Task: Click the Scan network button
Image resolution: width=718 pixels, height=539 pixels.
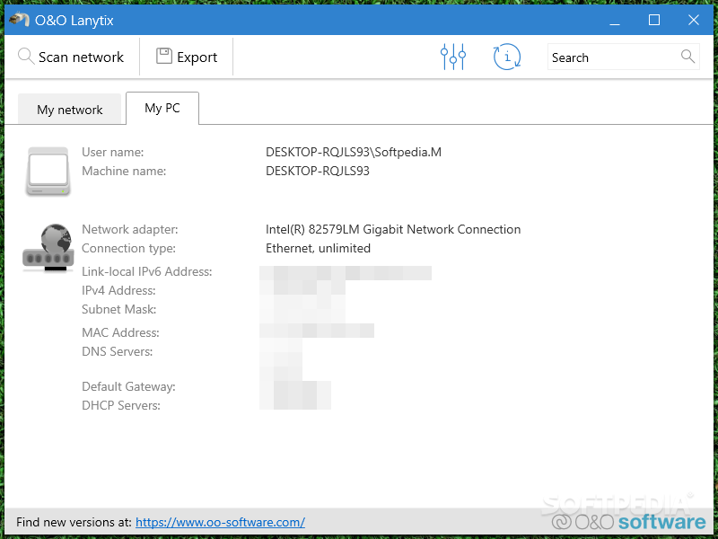Action: point(71,57)
